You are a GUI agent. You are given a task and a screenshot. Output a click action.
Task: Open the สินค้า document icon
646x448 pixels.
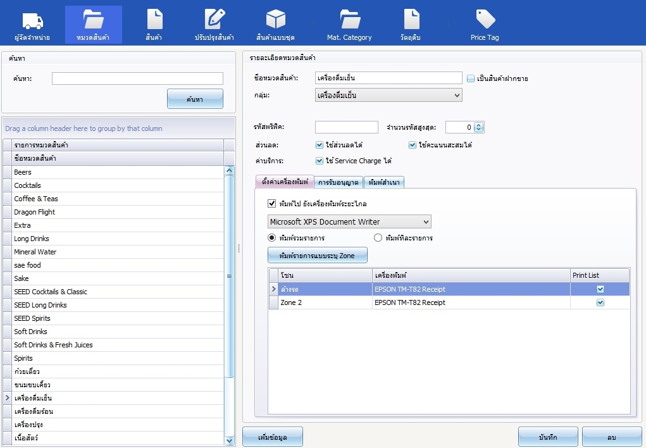154,21
